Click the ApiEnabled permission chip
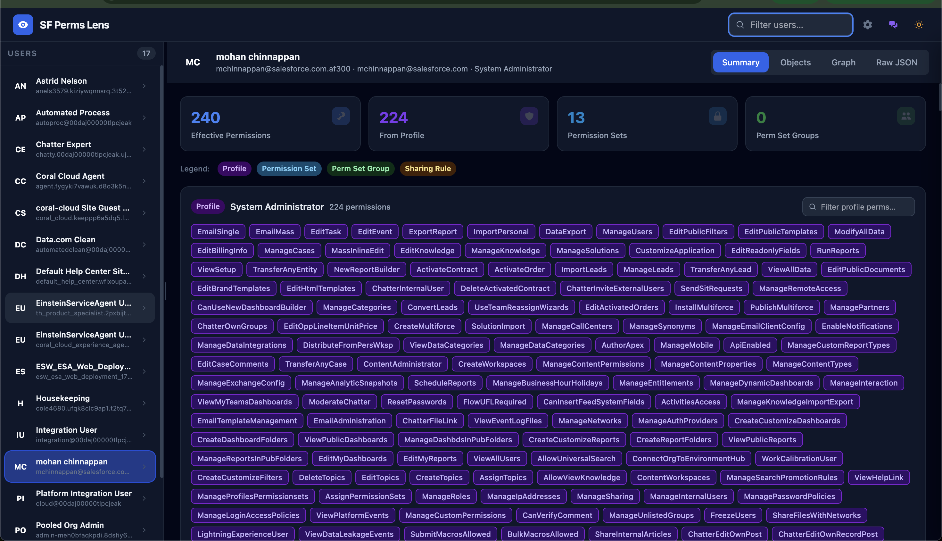The image size is (942, 541). point(750,345)
